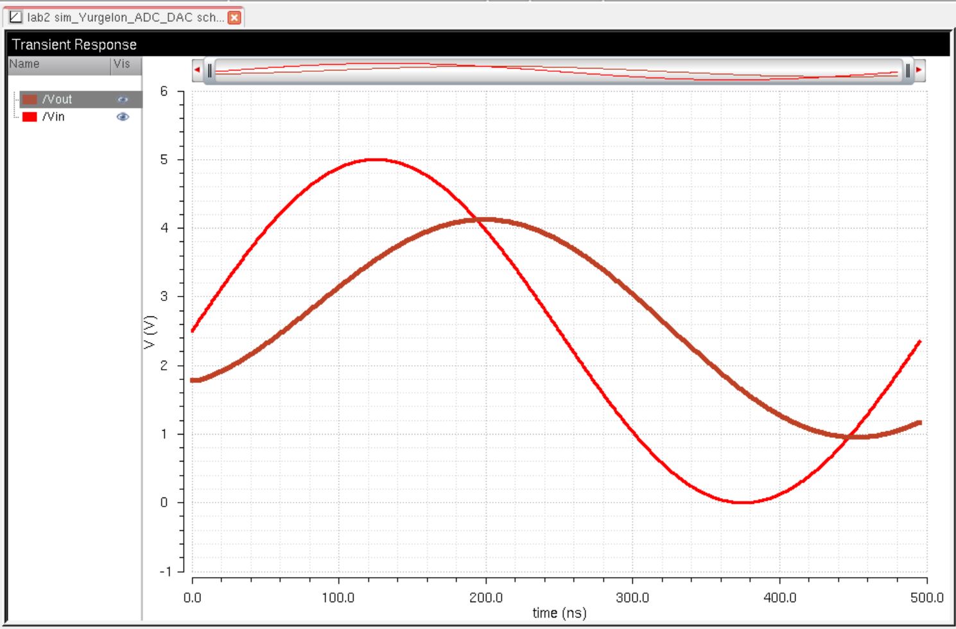Click the 200.0 tick label on time axis
Viewport: 956px width, 629px height.
pos(486,598)
